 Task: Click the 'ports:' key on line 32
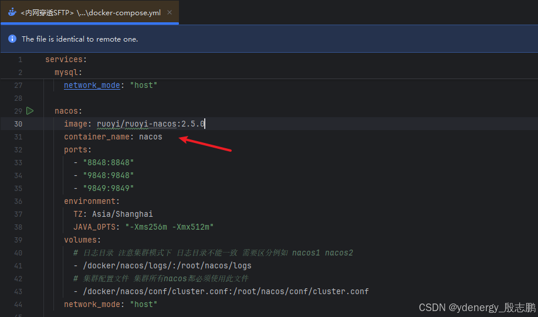[x=77, y=149]
